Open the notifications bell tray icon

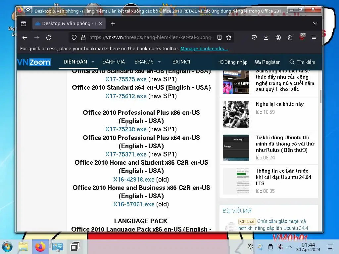(251, 247)
